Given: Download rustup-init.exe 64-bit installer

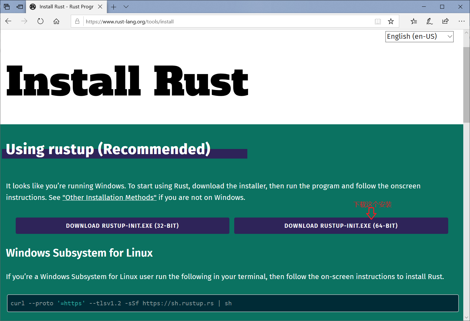Looking at the screenshot, I should (341, 226).
